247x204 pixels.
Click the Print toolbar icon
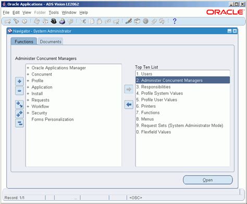(x=62, y=21)
